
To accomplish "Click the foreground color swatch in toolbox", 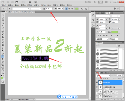I will tap(2, 78).
